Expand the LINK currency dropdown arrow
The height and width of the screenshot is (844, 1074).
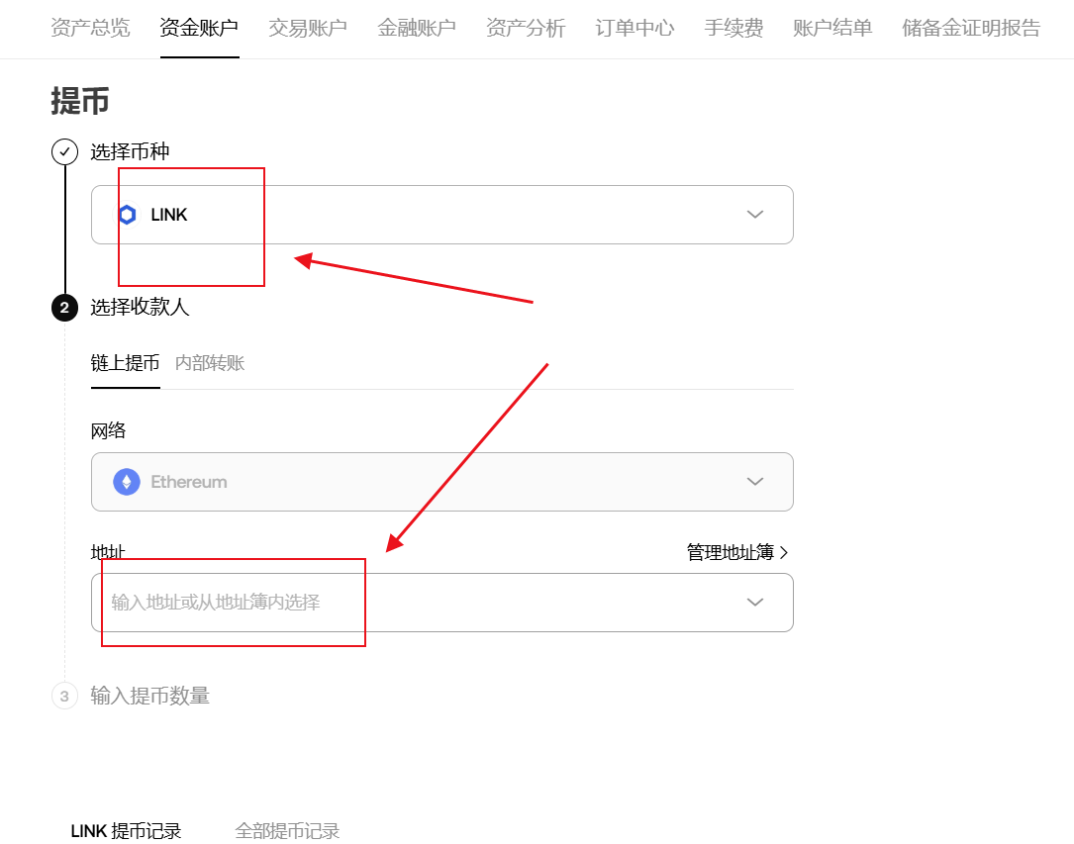coord(755,215)
